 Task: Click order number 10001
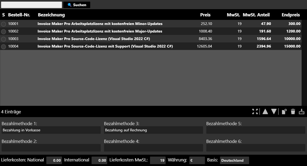tap(13, 24)
